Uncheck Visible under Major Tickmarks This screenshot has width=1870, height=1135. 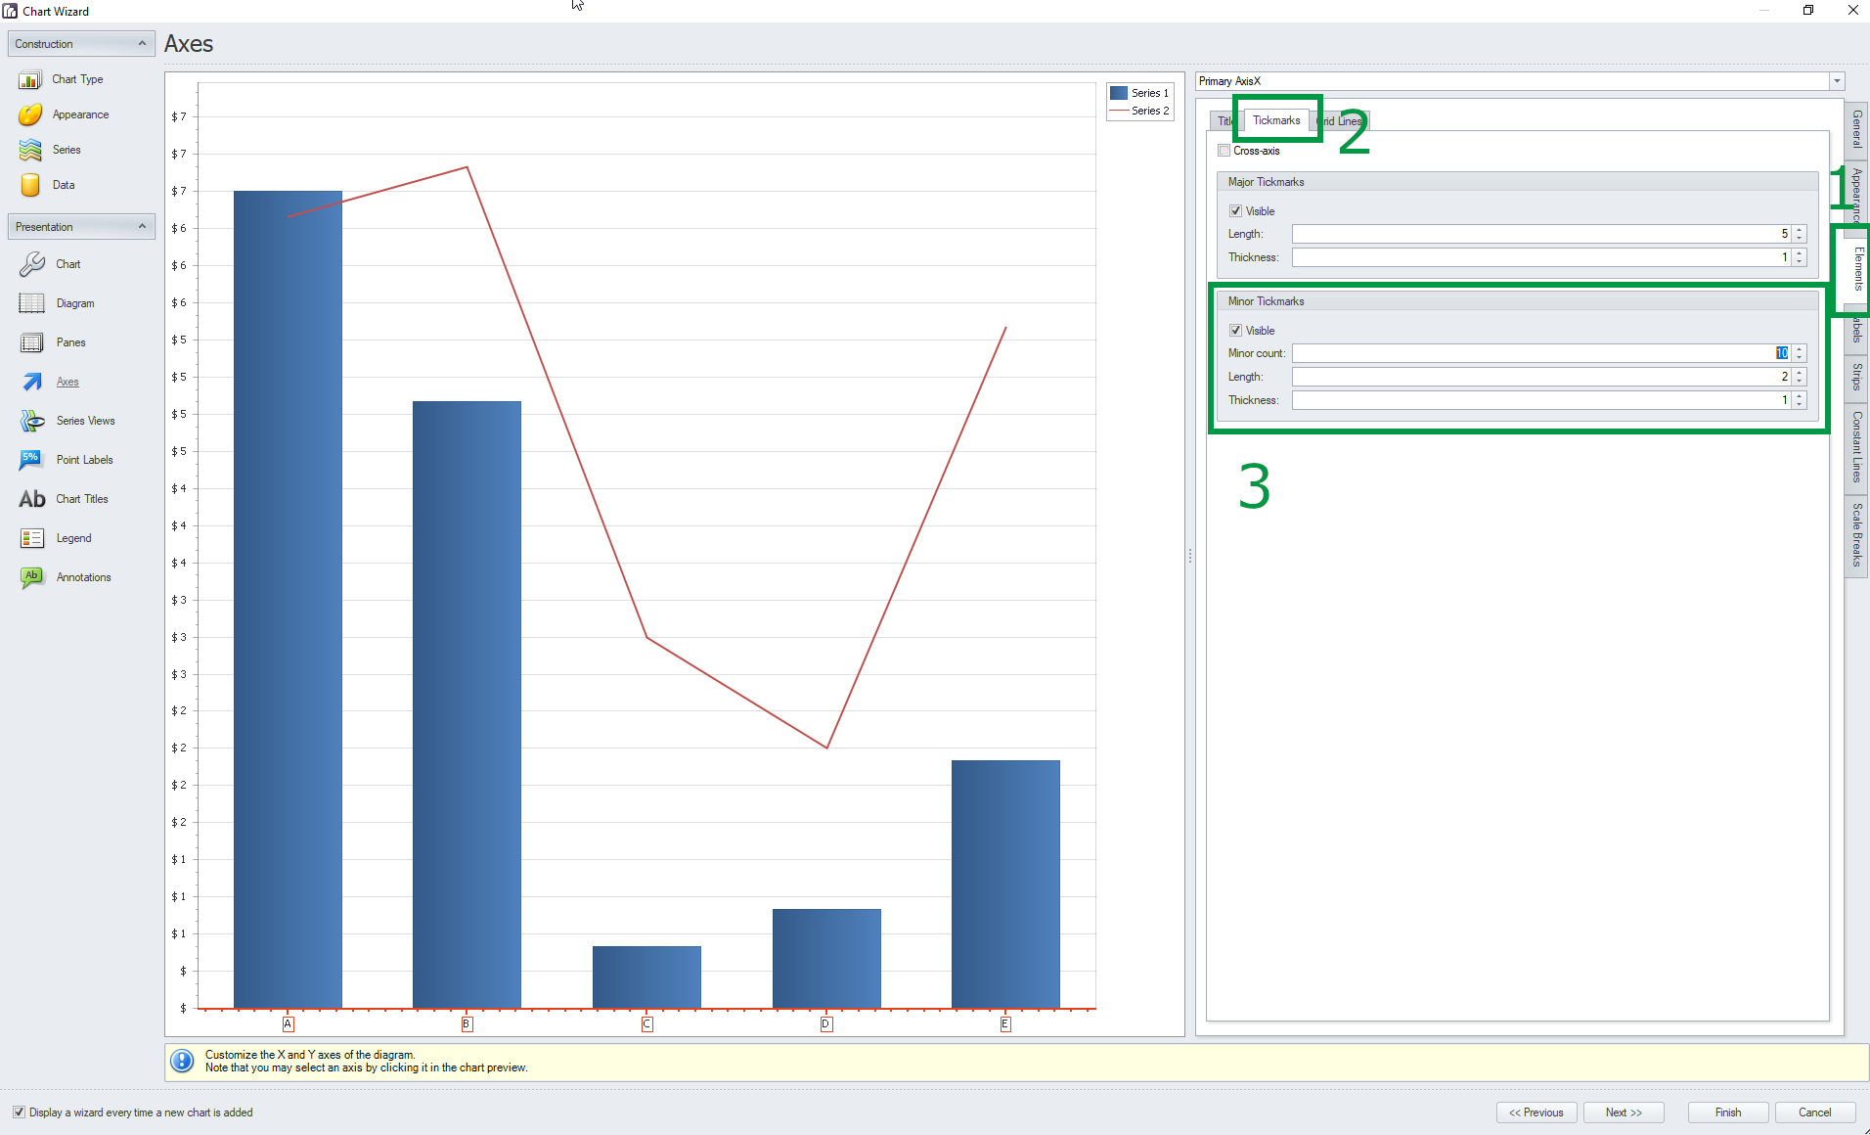[x=1236, y=211]
